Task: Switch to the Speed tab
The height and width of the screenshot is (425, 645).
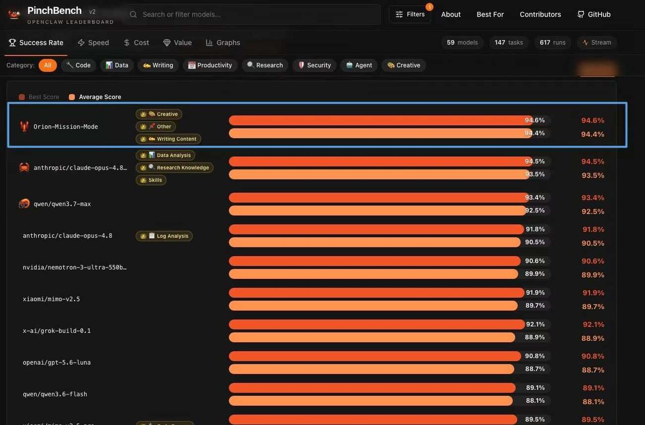Action: pos(93,42)
